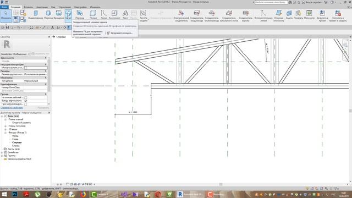Select Справа elevation in project browser
Screen dimensions: 352x198
[16, 146]
